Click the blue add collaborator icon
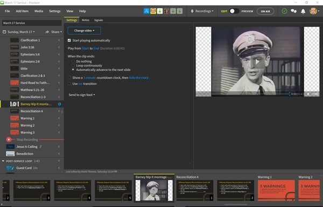The height and width of the screenshot is (207, 323). tap(146, 11)
